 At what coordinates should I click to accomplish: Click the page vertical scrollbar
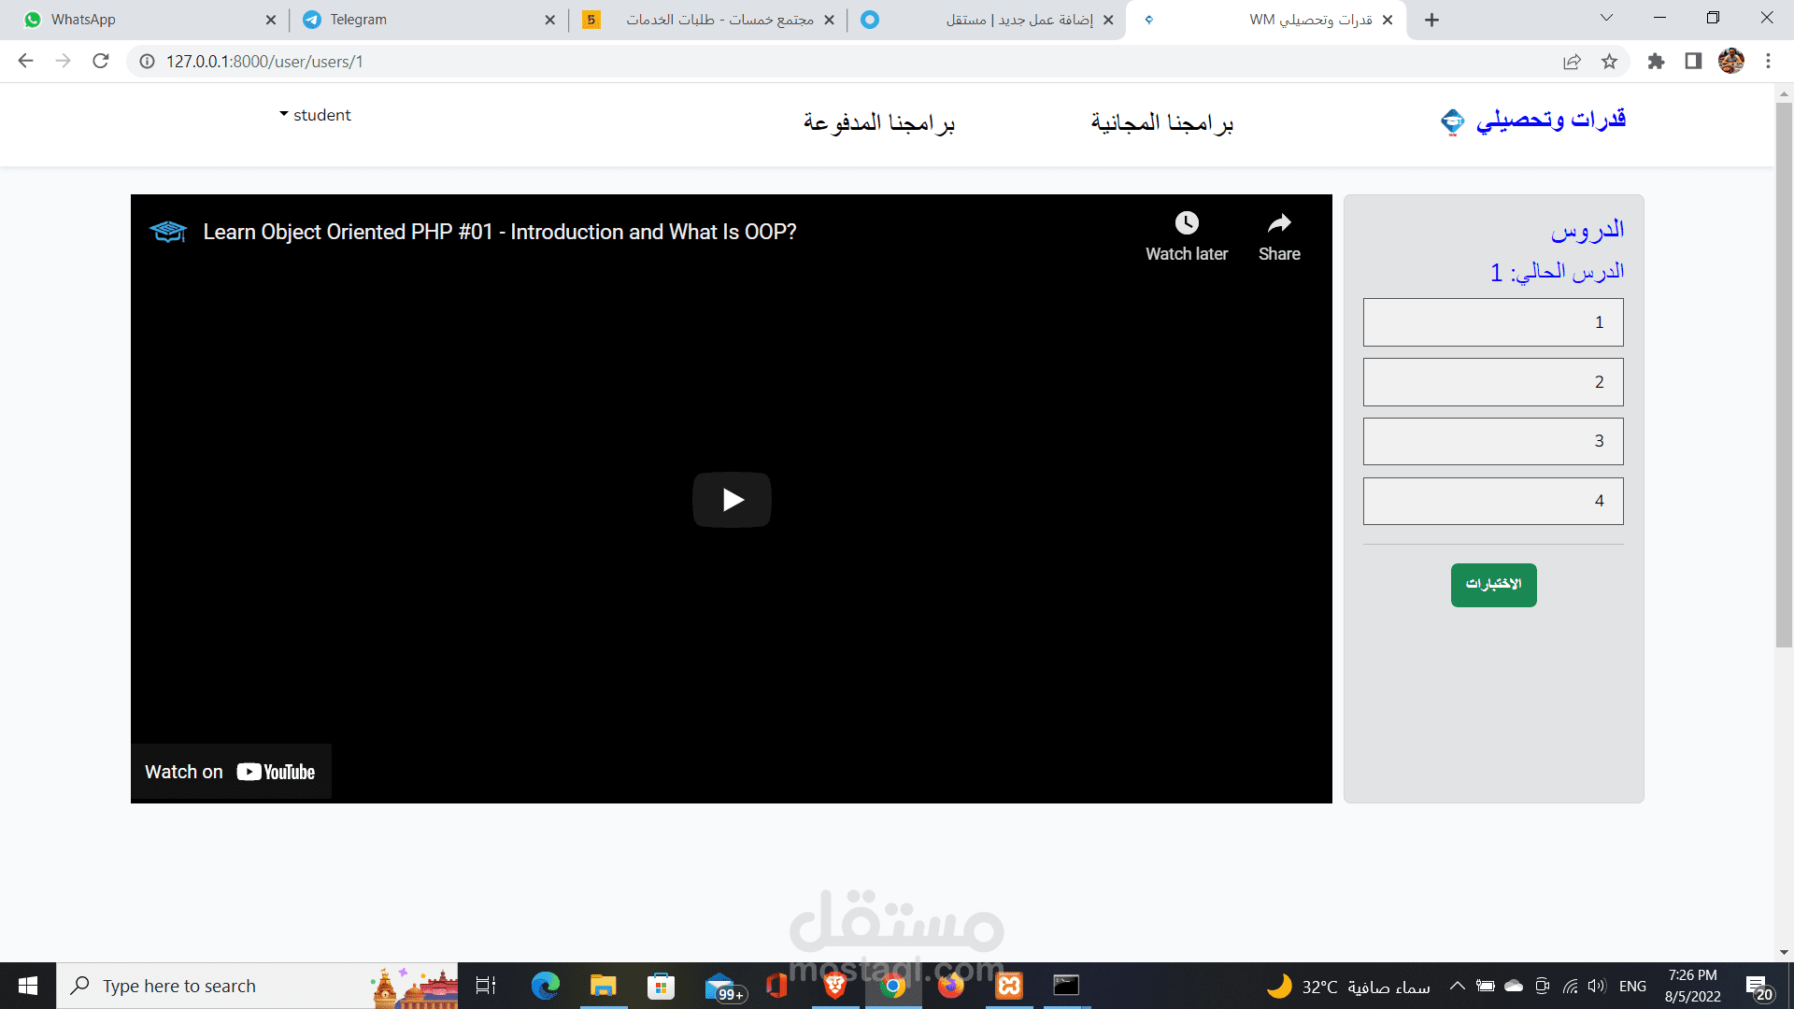coord(1784,374)
